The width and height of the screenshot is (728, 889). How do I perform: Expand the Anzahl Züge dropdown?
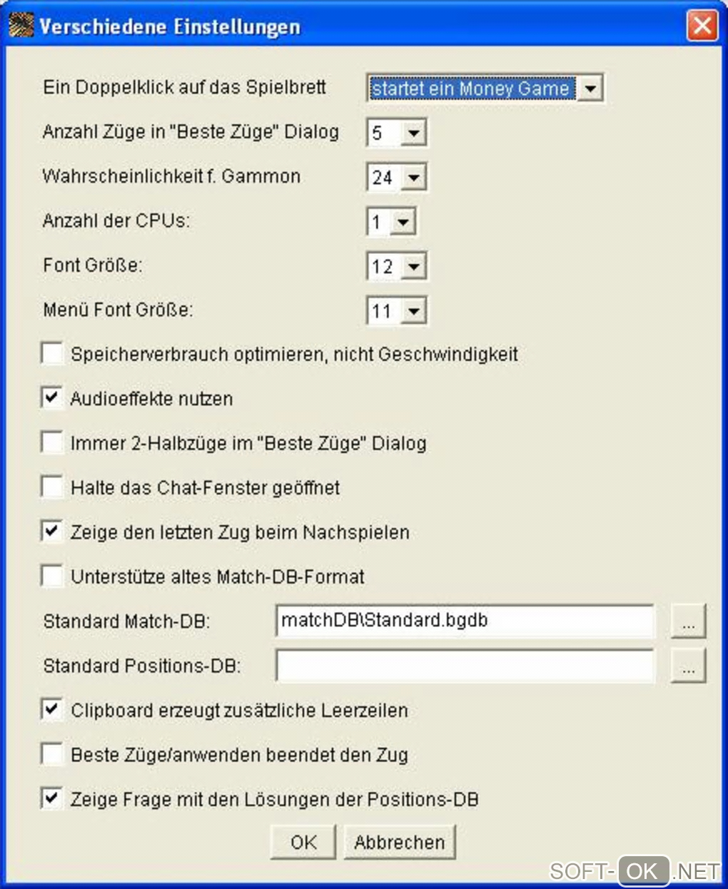414,133
